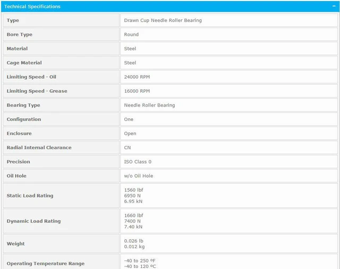Image resolution: width=340 pixels, height=269 pixels.
Task: Click the Technical Specifications header title
Action: coord(32,6)
